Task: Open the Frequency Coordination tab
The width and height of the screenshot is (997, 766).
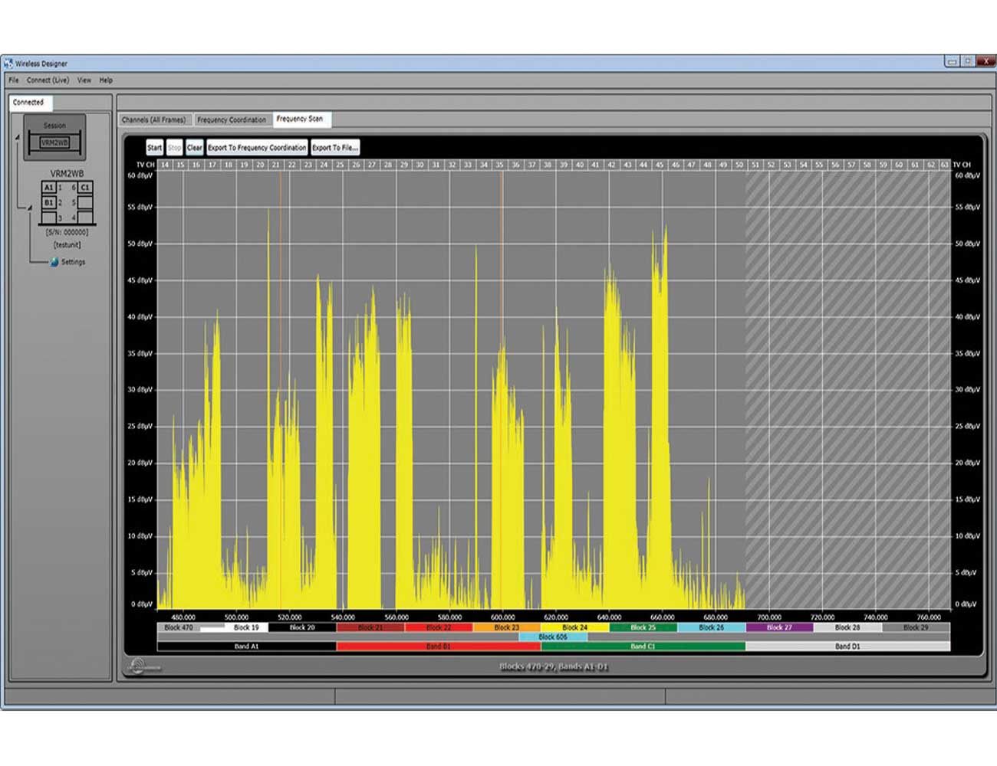Action: point(232,119)
